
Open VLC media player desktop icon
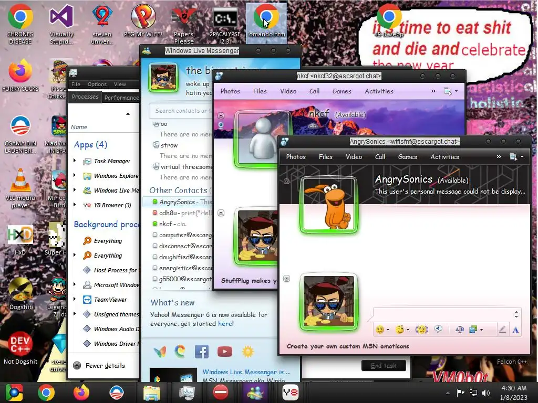point(20,188)
